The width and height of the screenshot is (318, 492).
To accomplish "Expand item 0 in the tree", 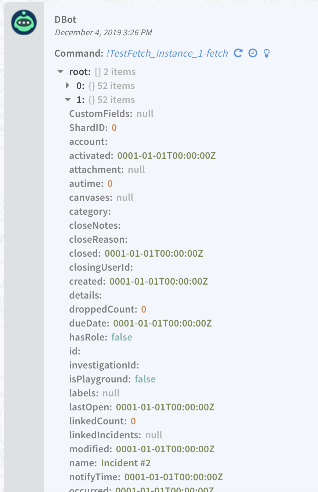I will point(67,86).
